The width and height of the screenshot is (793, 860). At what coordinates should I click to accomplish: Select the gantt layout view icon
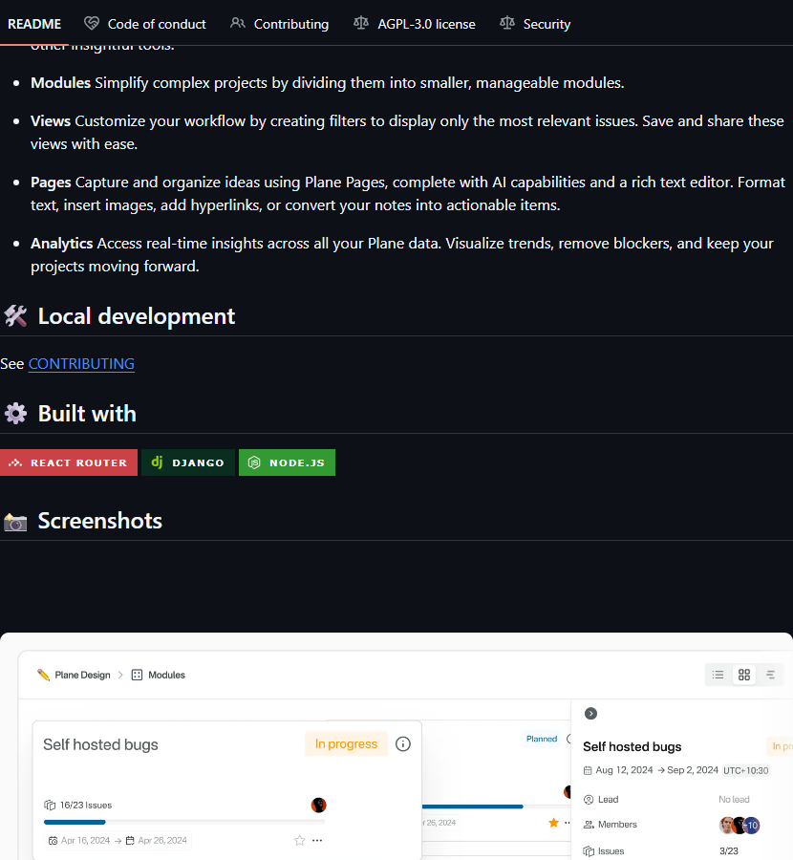pos(770,675)
